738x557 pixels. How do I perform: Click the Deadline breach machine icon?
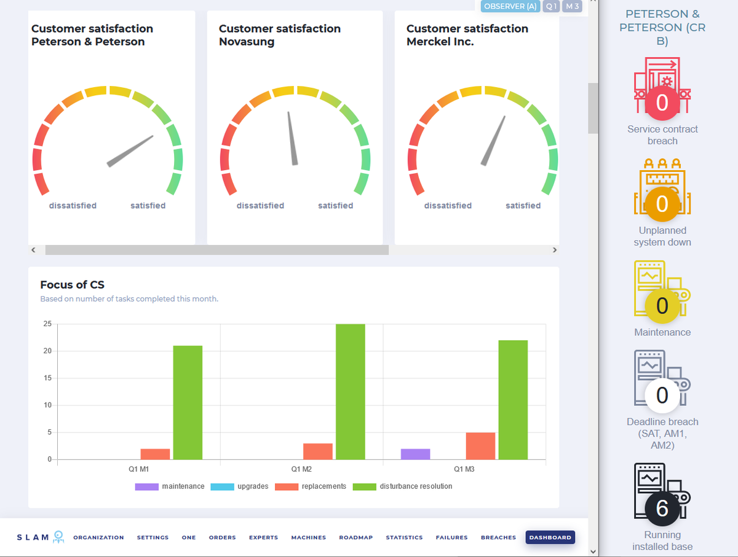[662, 381]
